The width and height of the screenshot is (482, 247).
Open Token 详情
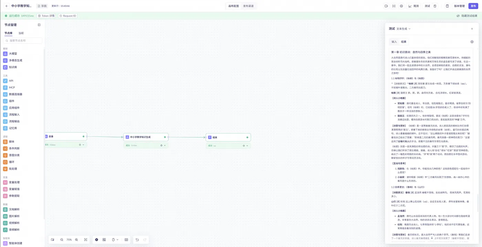point(46,16)
